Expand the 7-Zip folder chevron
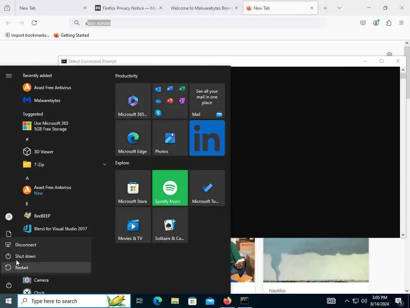 105,164
